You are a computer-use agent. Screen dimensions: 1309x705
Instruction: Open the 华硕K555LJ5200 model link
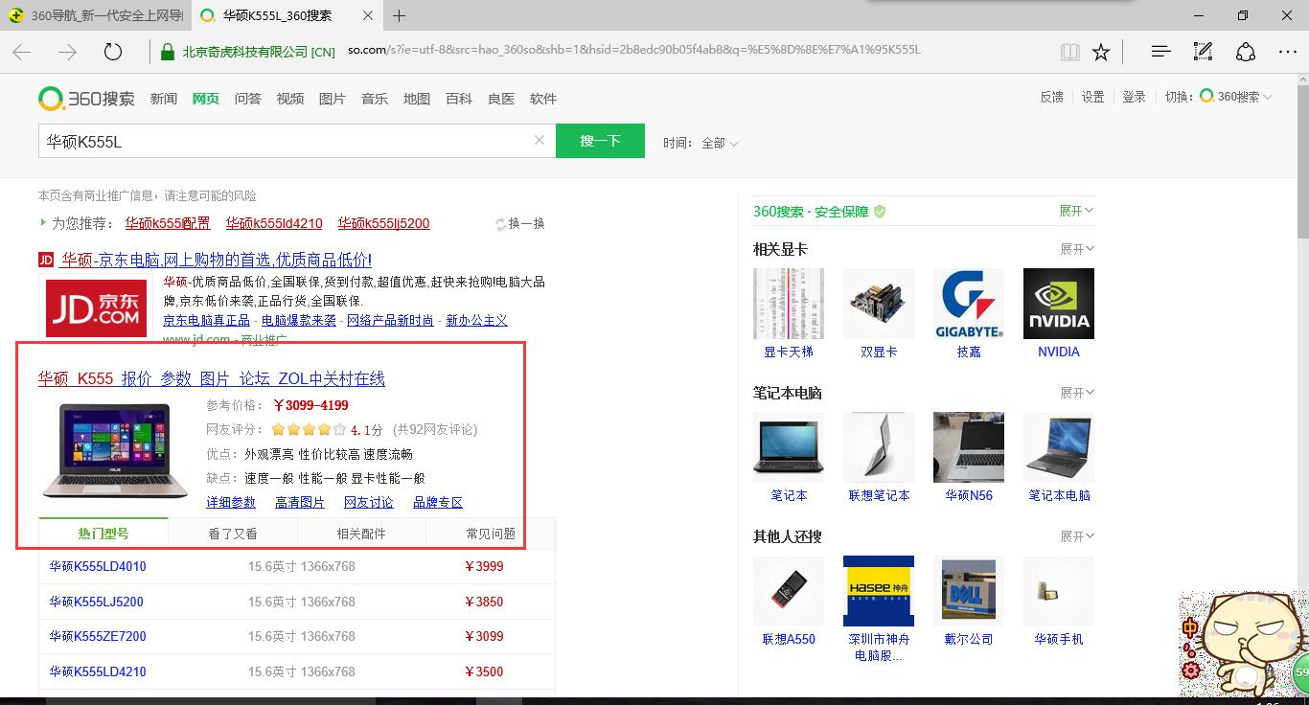click(96, 602)
